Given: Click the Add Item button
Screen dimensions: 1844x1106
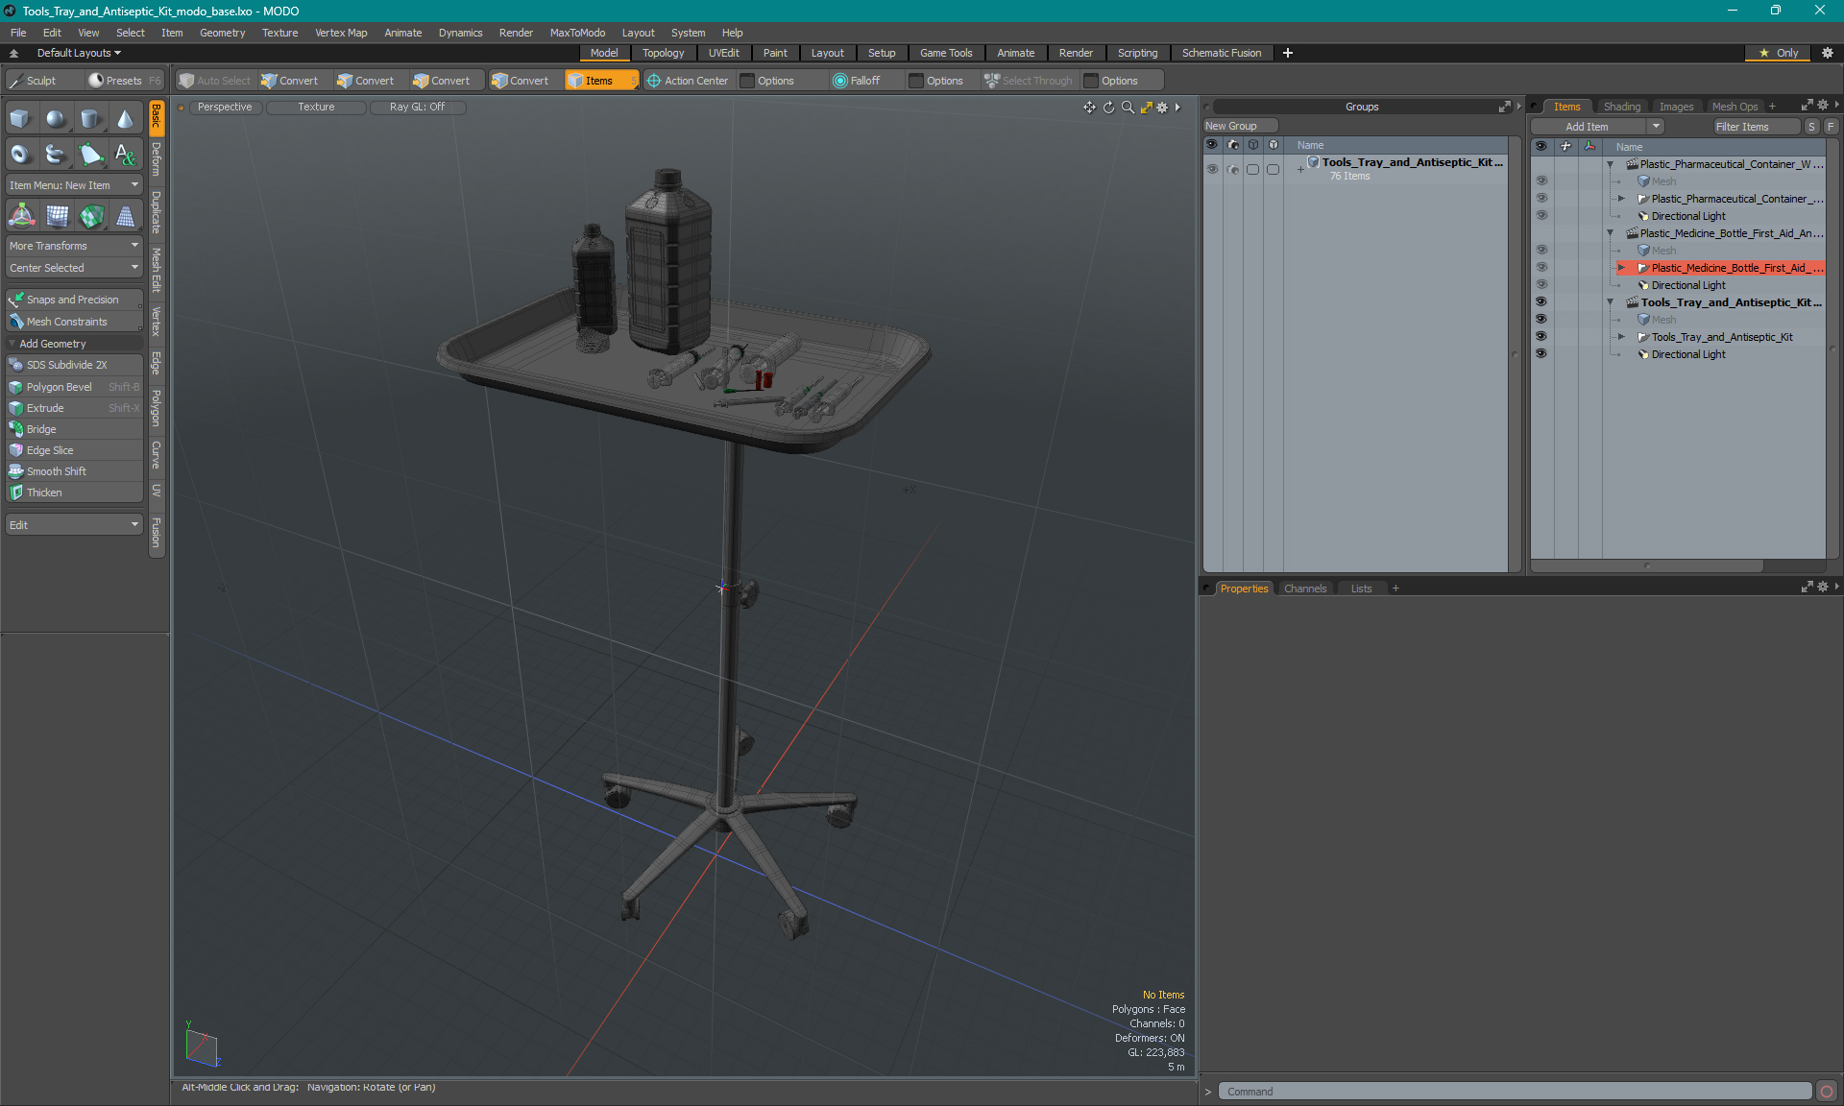Looking at the screenshot, I should [x=1587, y=127].
